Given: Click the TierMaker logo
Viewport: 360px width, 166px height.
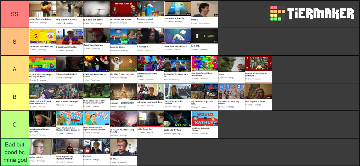Looking at the screenshot, I should coord(312,14).
